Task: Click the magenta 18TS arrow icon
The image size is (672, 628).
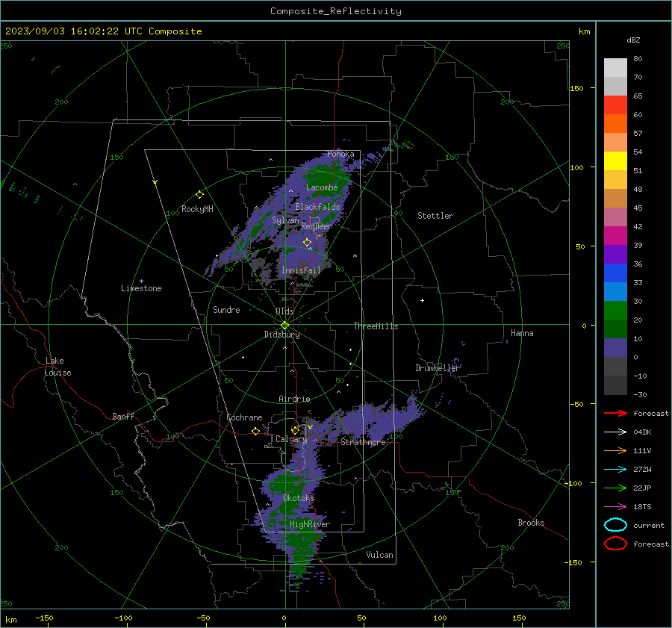Action: (615, 507)
